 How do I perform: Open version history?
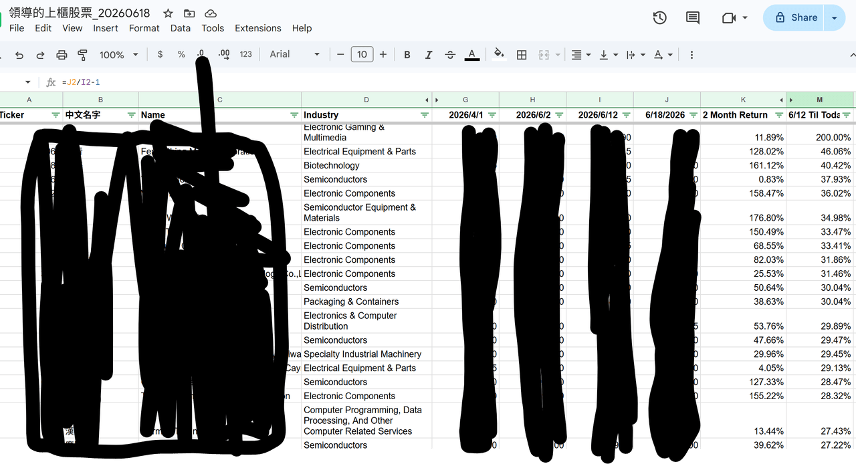(x=659, y=18)
